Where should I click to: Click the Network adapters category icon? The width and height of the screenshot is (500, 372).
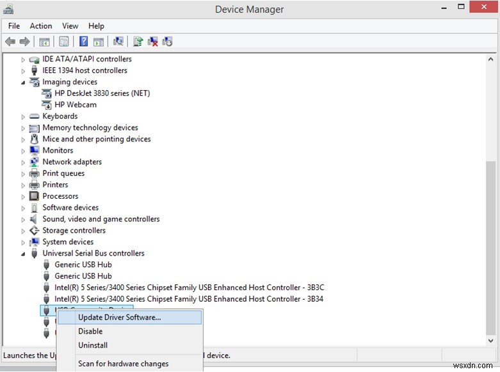[x=35, y=162]
